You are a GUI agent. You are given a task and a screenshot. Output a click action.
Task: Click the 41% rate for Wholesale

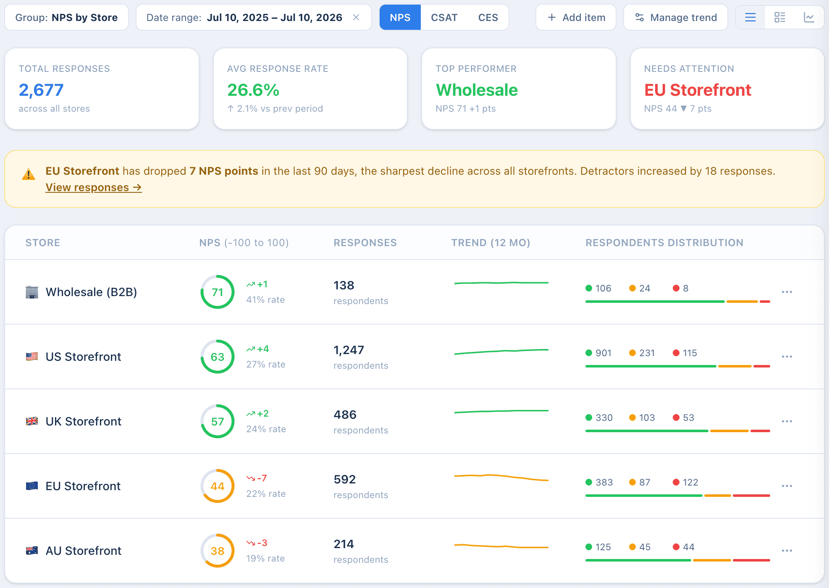[265, 299]
